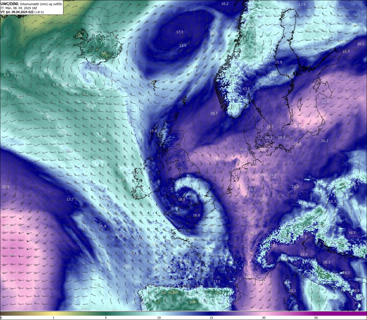Click the 17.7 value over the Atlantic
The height and width of the screenshot is (320, 367).
70,199
